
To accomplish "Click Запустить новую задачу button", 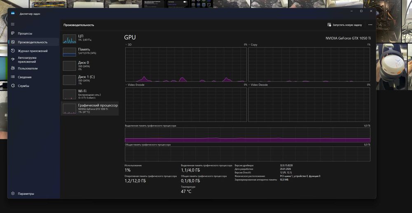I will (344, 25).
